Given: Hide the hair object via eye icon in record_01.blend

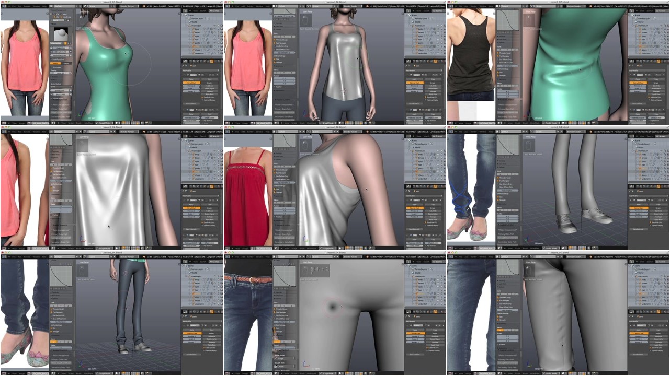Looking at the screenshot, I should 214,39.
